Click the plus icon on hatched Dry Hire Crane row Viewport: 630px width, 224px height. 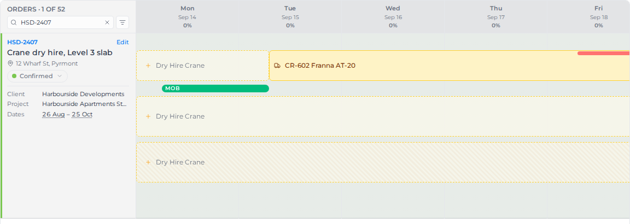[x=148, y=162]
